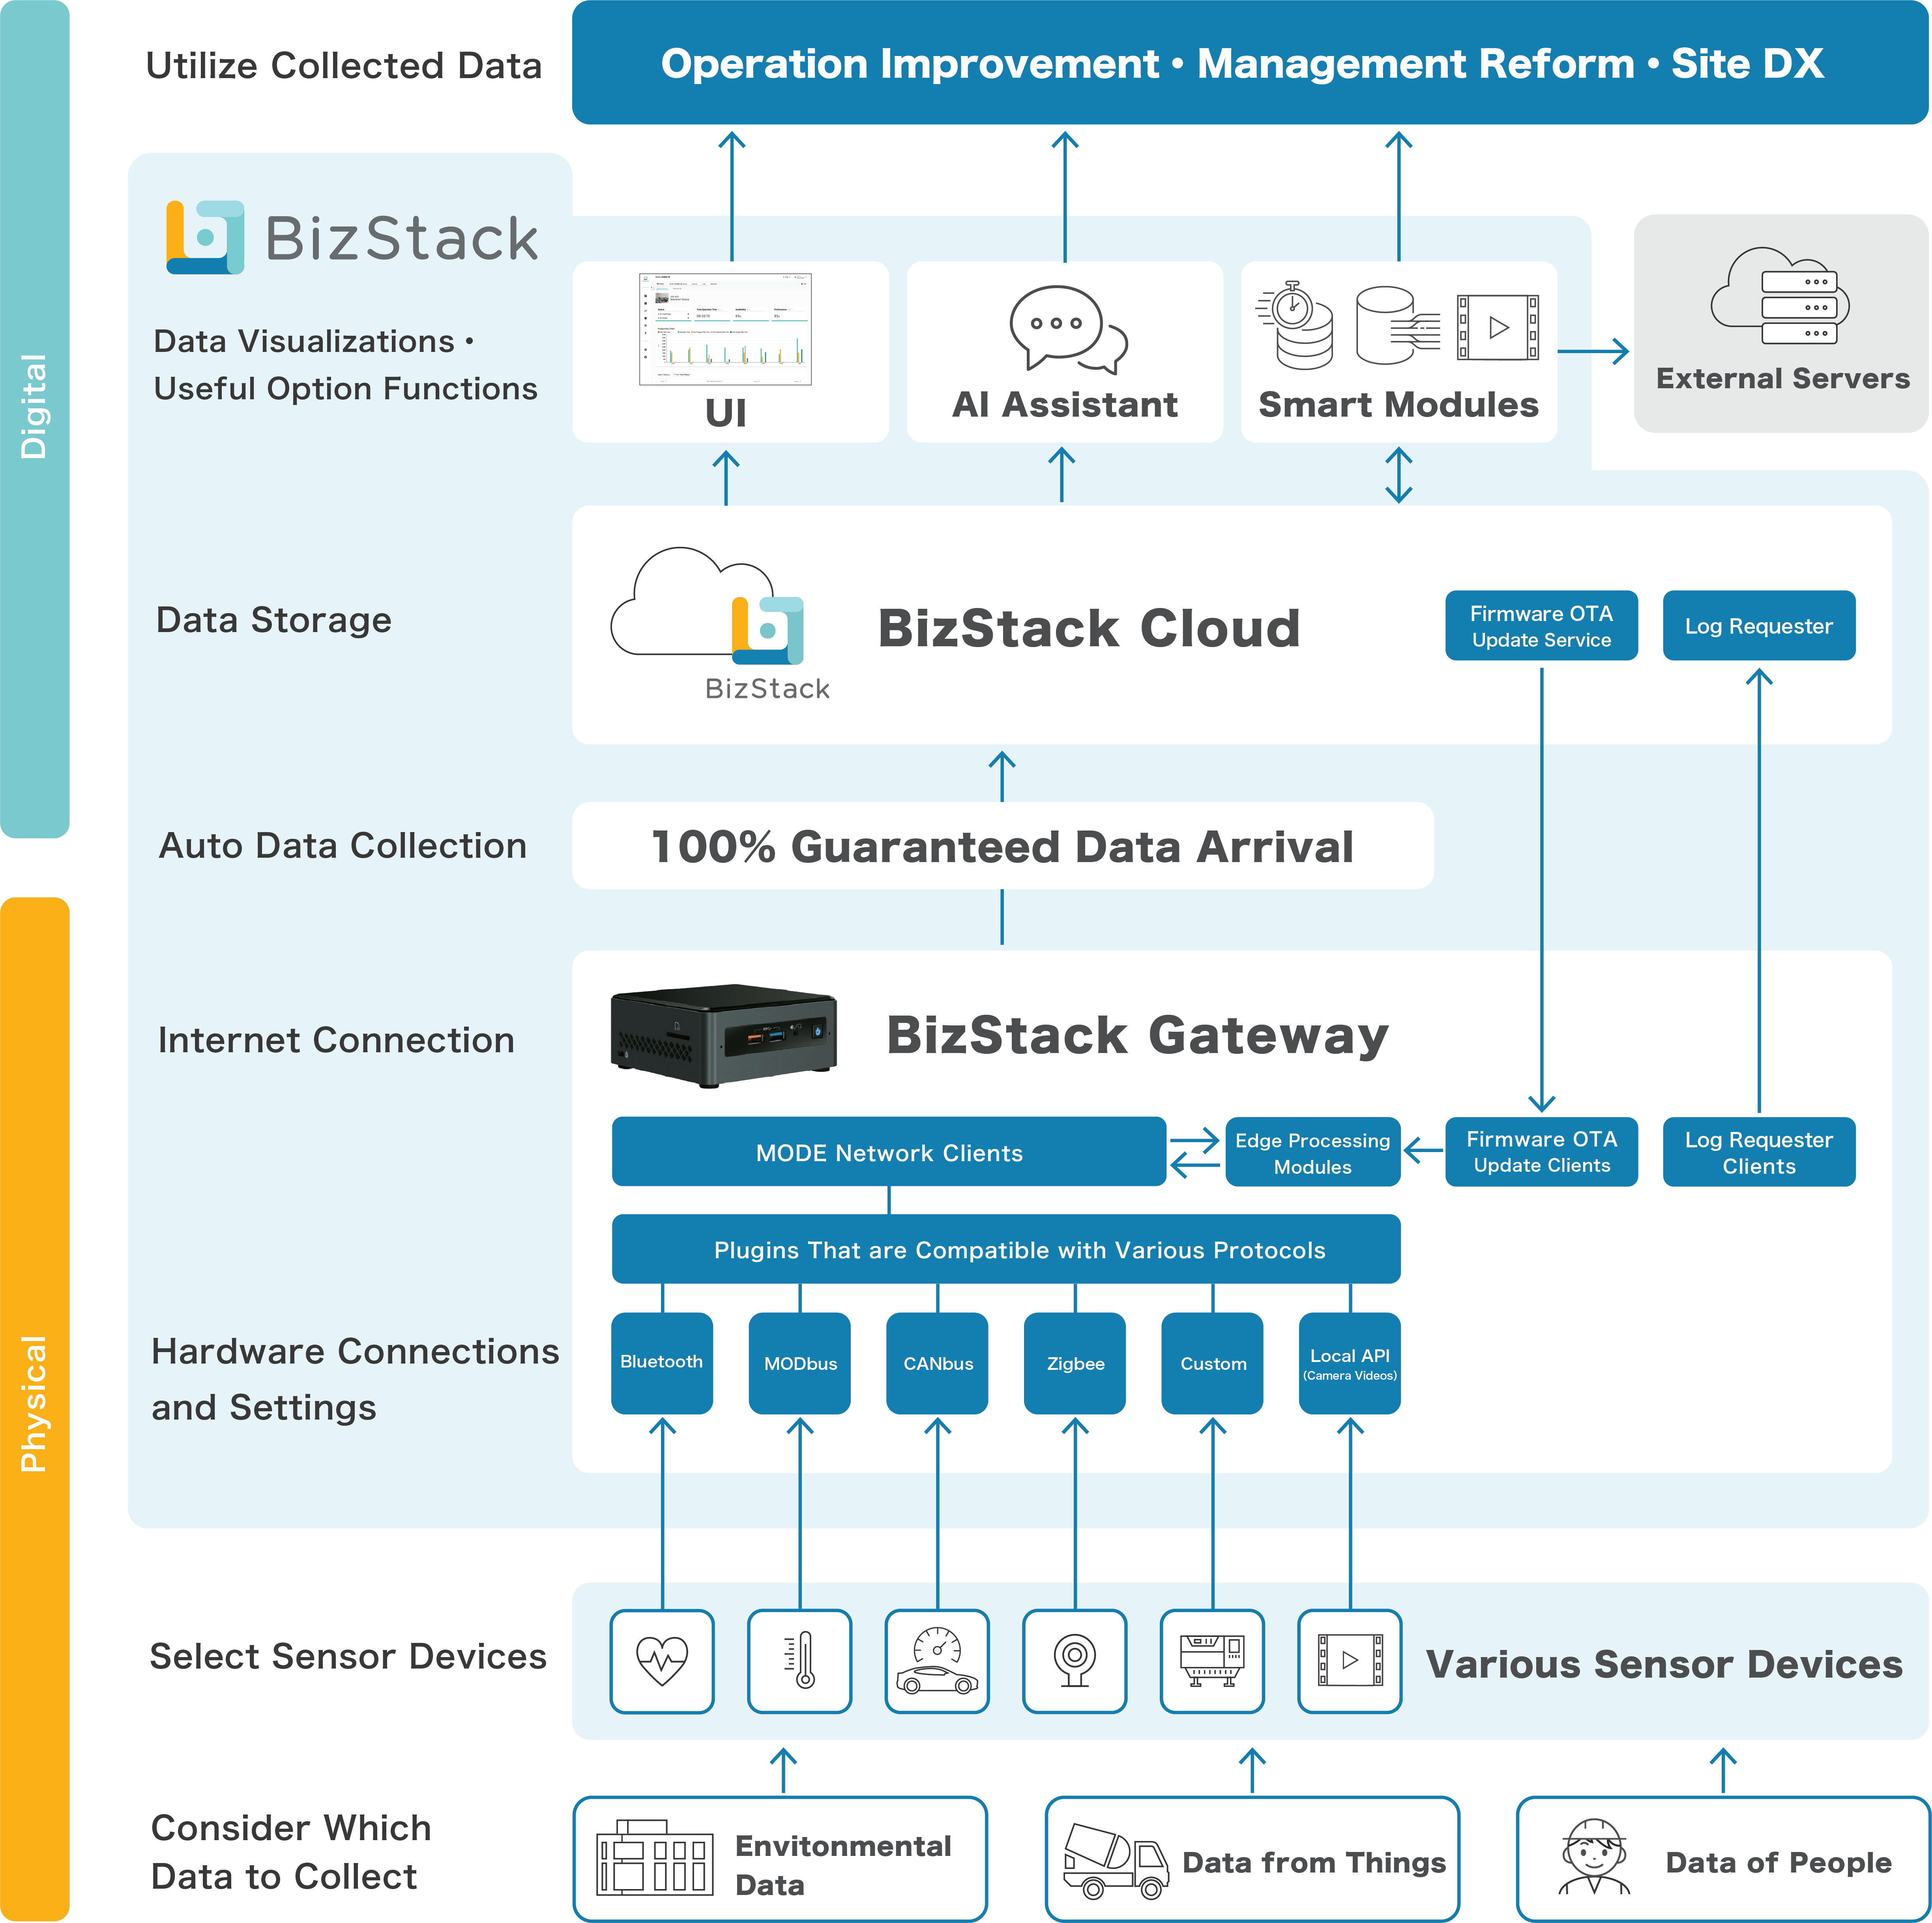Screen dimensions: 1932x1923
Task: Click the factory building Environmental Data icon
Action: pos(655,1858)
